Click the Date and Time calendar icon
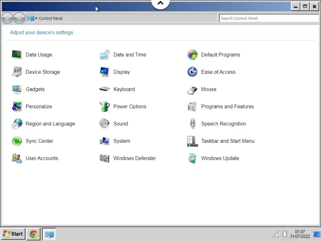321x241 pixels. (105, 55)
